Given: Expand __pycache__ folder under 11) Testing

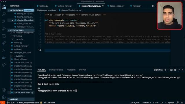Looking at the screenshot, I should tap(21, 39).
